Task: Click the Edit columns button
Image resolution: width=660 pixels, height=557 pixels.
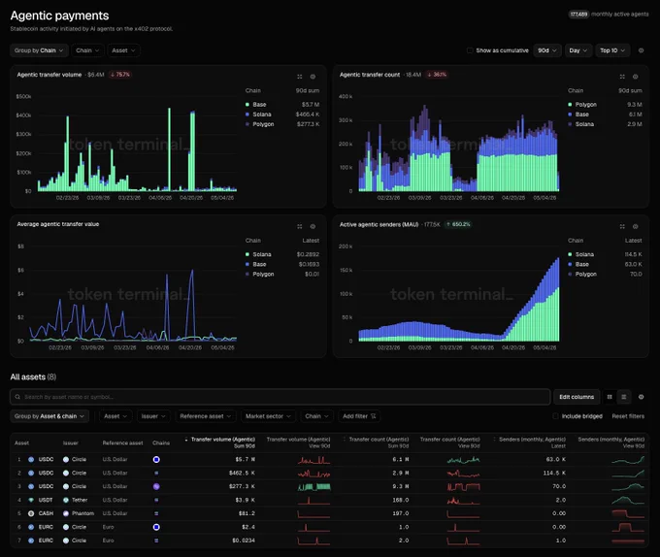Action: click(x=577, y=397)
